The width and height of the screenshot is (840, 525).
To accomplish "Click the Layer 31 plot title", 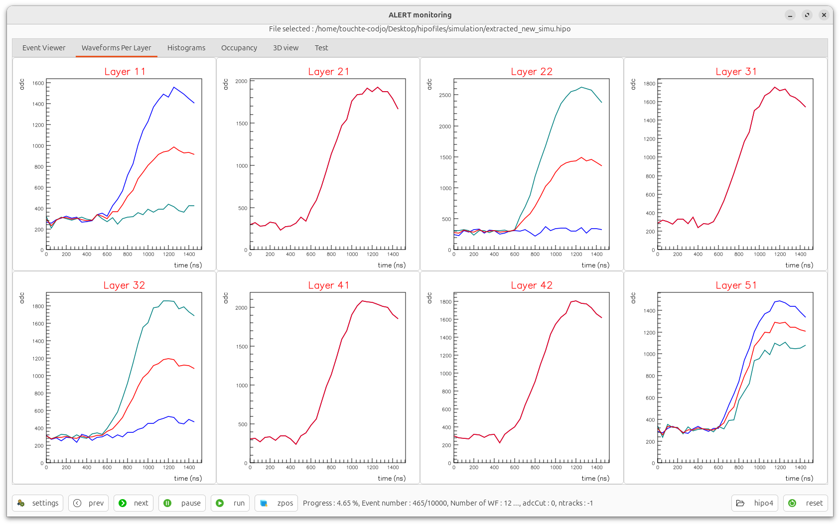I will click(736, 72).
